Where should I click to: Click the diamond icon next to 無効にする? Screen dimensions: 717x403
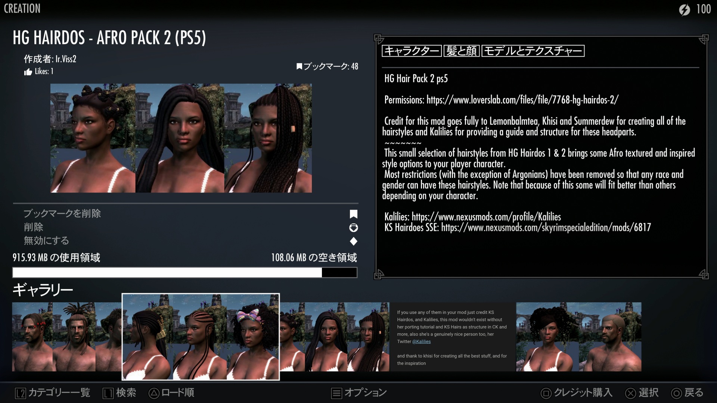click(353, 241)
